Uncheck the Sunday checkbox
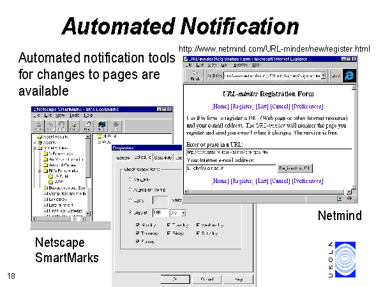The height and width of the screenshot is (287, 383). [x=138, y=241]
